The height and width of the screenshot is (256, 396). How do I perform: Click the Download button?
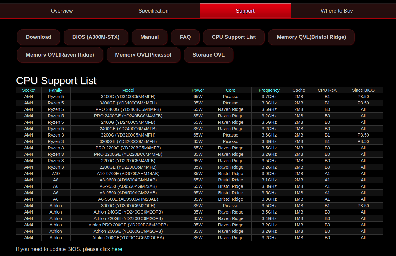point(38,37)
